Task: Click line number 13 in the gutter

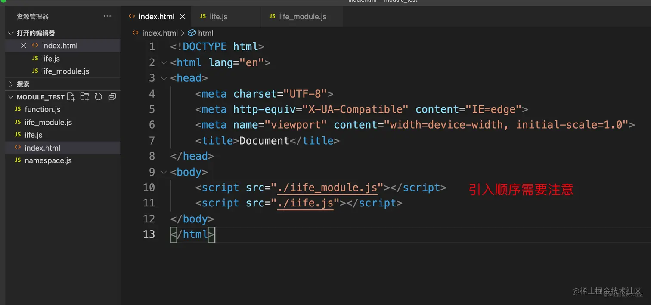Action: coord(149,234)
